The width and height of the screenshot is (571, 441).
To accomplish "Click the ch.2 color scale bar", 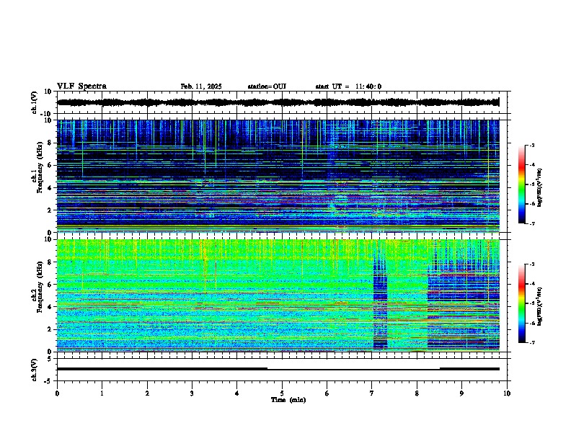I will pyautogui.click(x=522, y=303).
